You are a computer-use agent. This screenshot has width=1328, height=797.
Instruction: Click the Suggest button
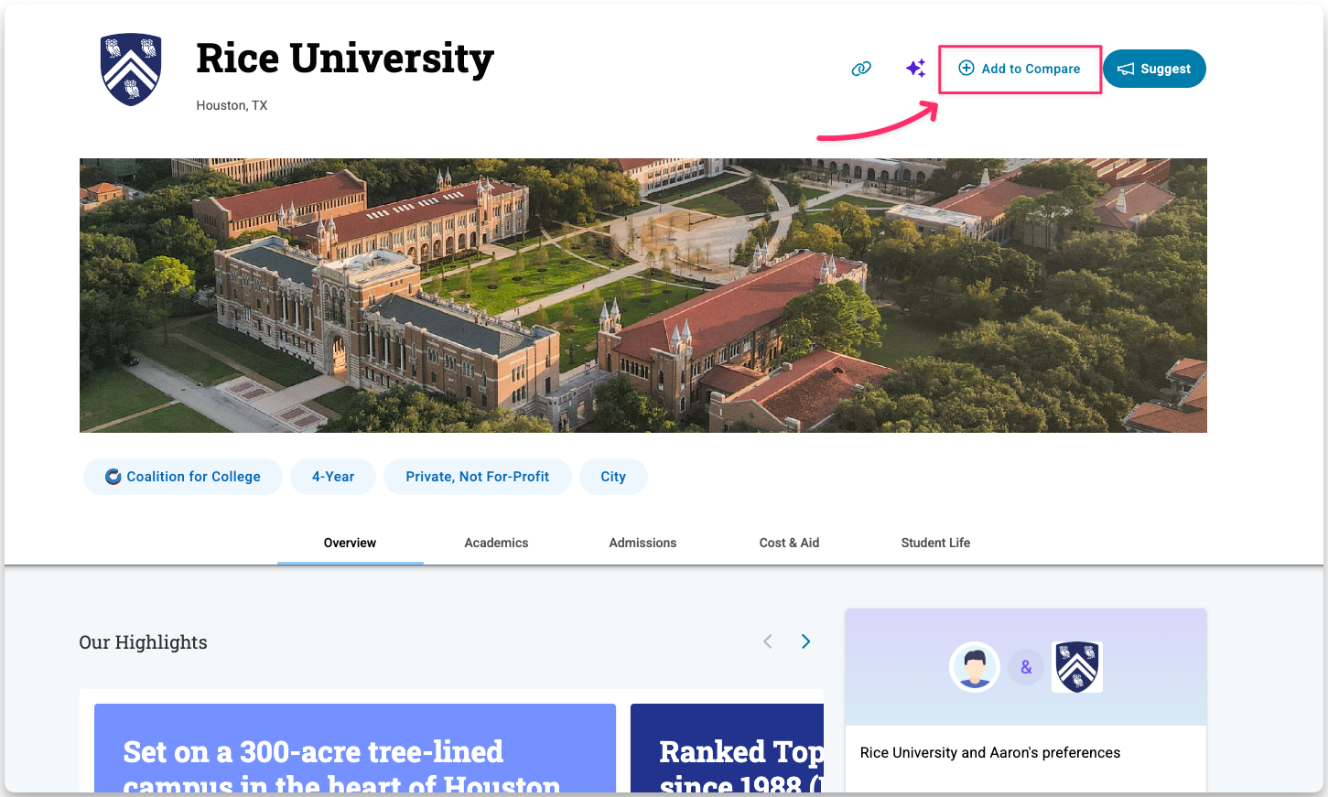click(1154, 69)
